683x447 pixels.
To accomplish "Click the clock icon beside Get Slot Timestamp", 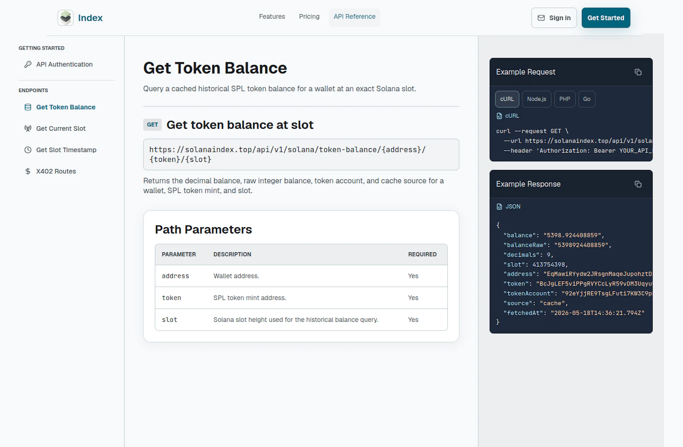I will click(28, 150).
